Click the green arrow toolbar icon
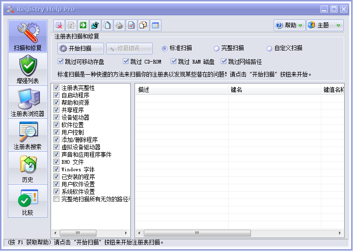 point(83,26)
